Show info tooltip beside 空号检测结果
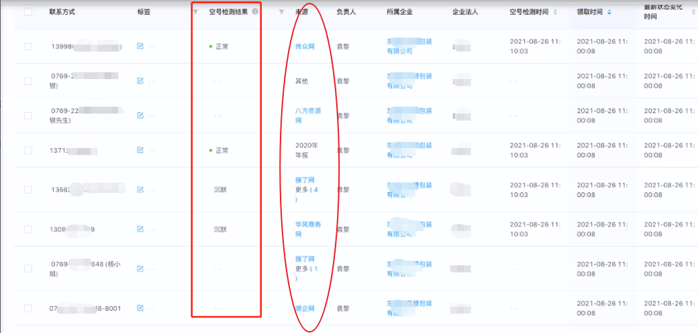 [x=255, y=12]
